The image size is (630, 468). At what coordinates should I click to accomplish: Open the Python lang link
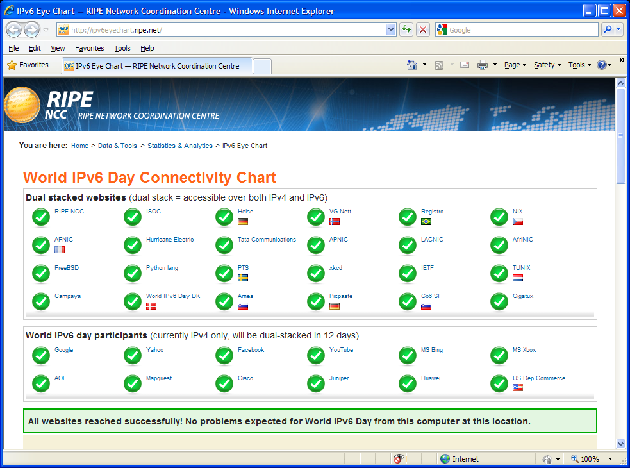(x=162, y=268)
